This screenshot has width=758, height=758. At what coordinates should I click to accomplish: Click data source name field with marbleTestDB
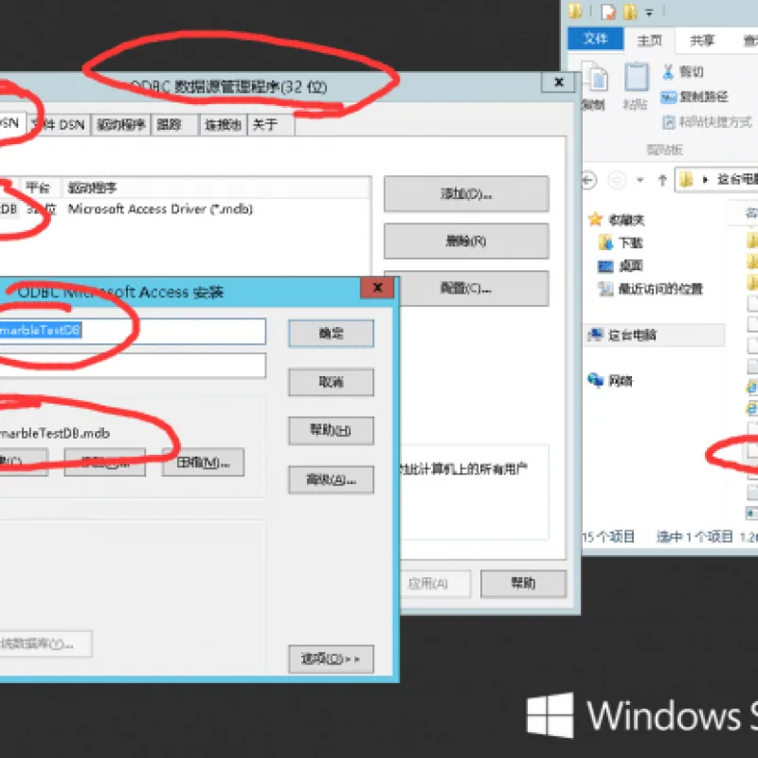(133, 331)
